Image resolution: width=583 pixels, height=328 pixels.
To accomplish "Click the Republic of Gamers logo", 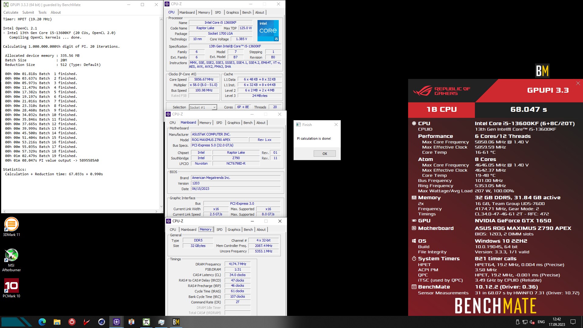I will coord(442,91).
